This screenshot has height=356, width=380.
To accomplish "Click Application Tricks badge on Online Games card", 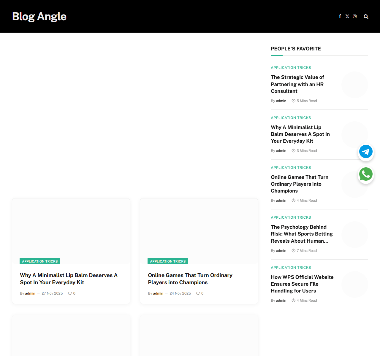I will click(168, 261).
